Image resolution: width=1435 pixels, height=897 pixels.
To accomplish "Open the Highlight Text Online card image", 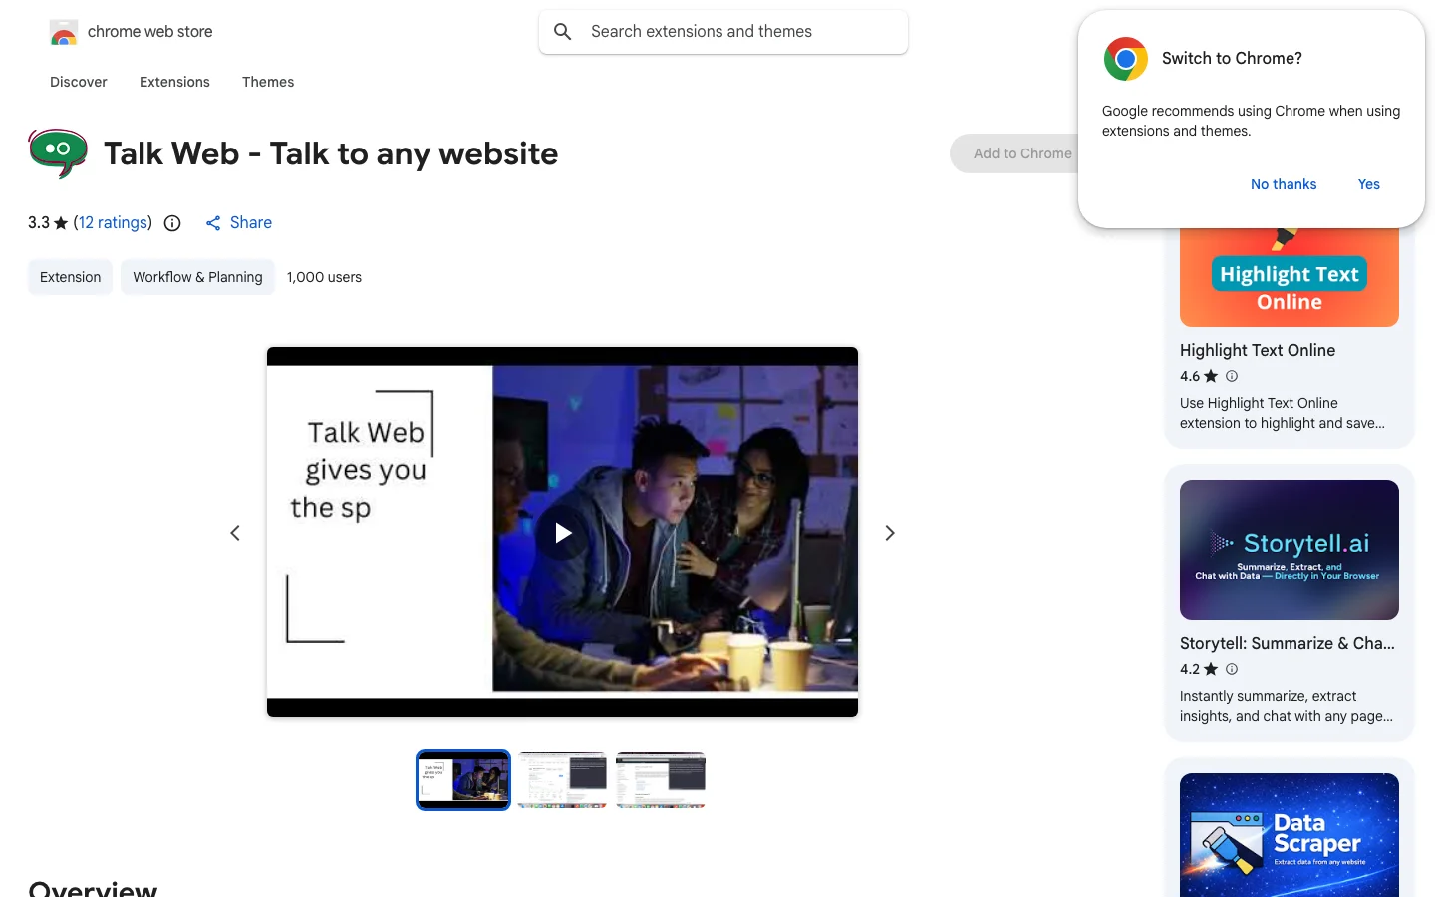I will [1290, 277].
